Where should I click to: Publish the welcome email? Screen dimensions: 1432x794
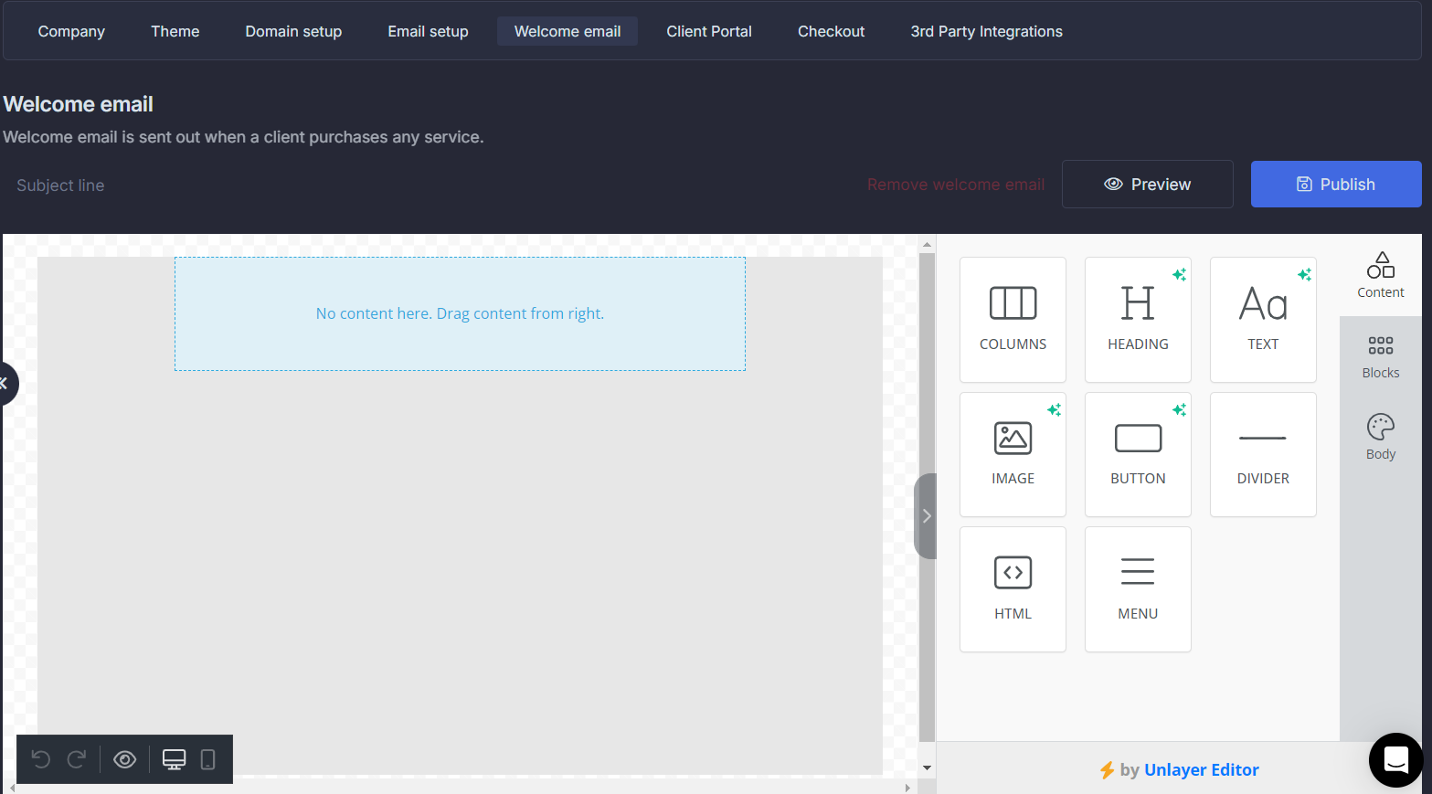[1335, 184]
